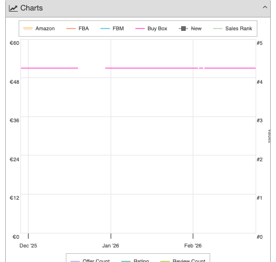This screenshot has width=276, height=262.
Task: Click the green Sales Rank swatch
Action: tap(218, 29)
